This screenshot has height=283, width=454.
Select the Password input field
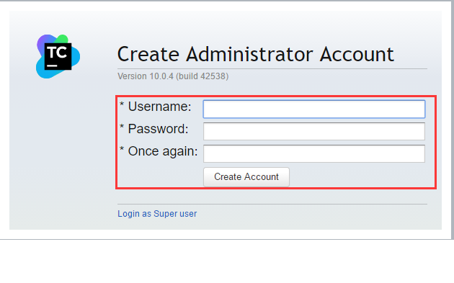tap(314, 131)
